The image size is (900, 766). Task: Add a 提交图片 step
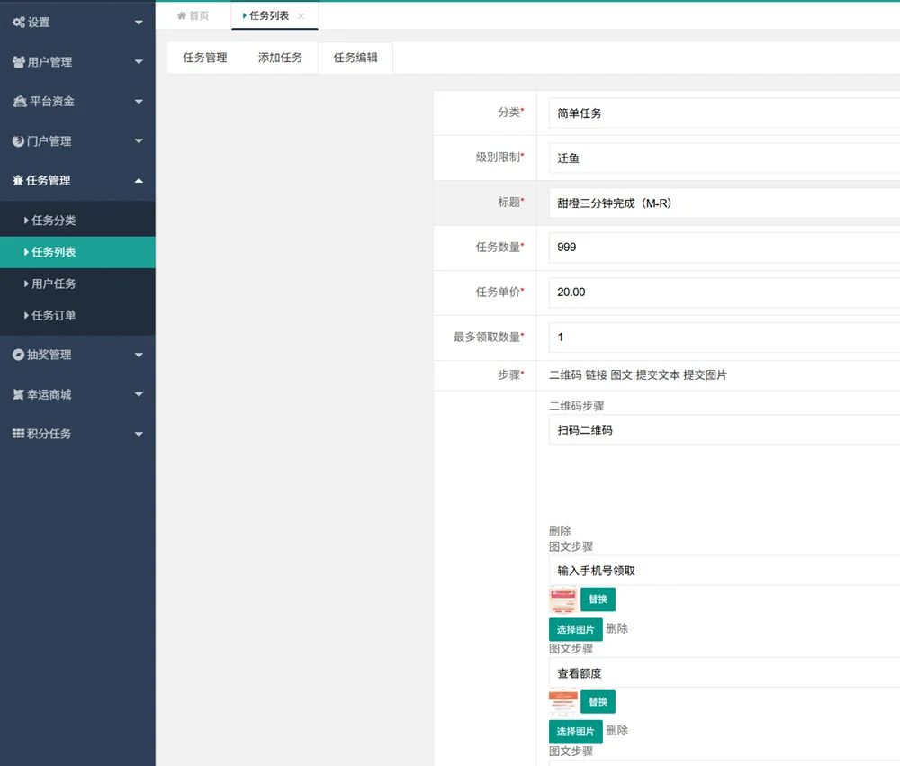(705, 375)
